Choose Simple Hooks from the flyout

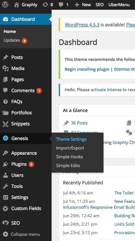click(69, 157)
